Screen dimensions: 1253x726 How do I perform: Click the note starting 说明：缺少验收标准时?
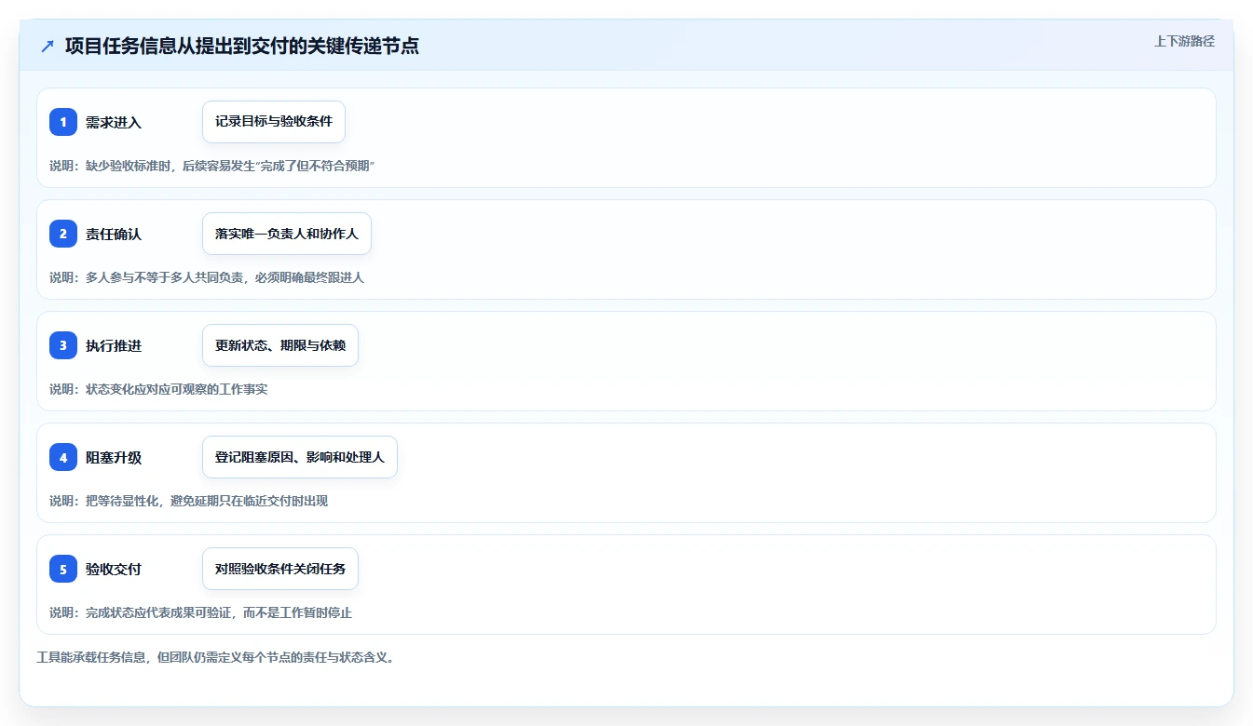(211, 166)
